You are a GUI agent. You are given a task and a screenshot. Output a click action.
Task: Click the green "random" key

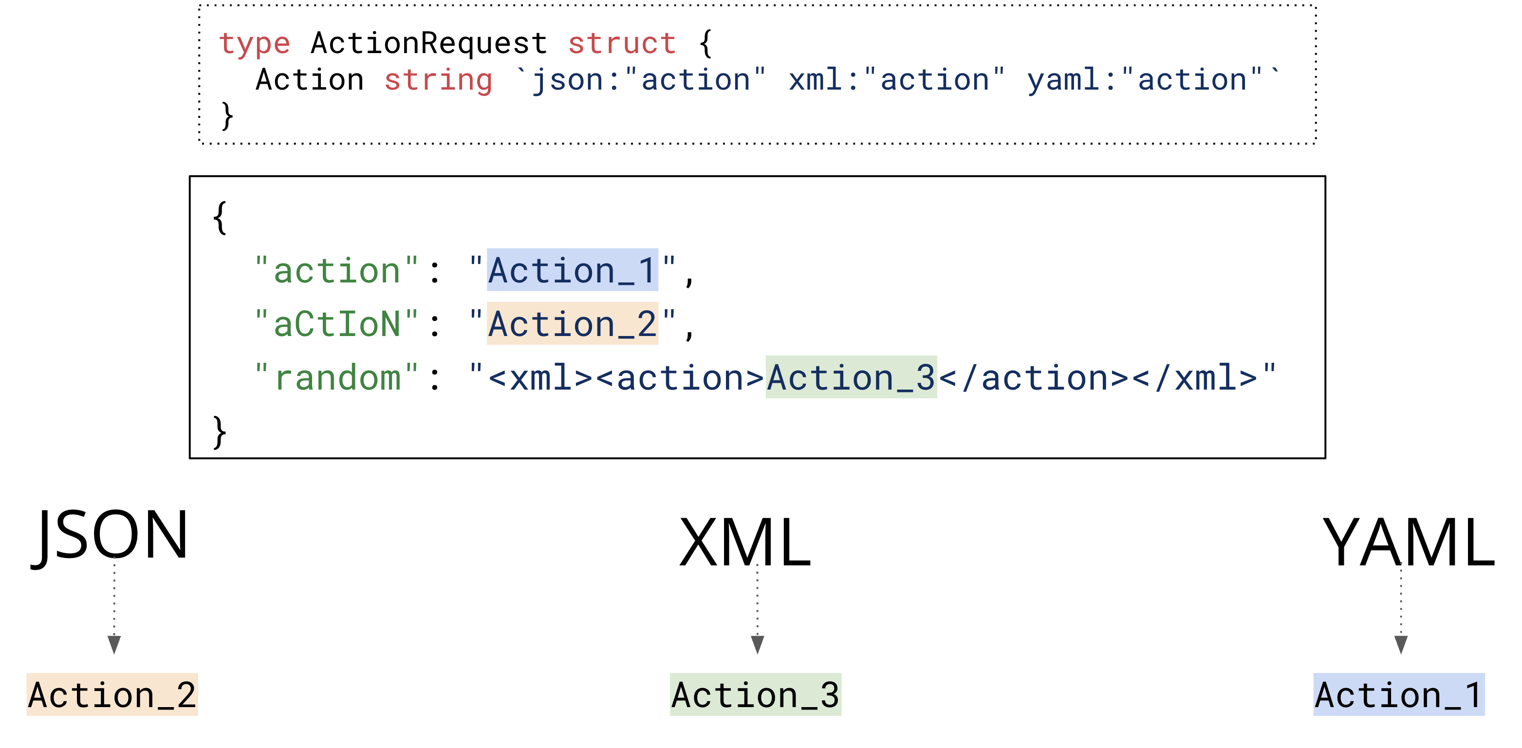(x=337, y=377)
